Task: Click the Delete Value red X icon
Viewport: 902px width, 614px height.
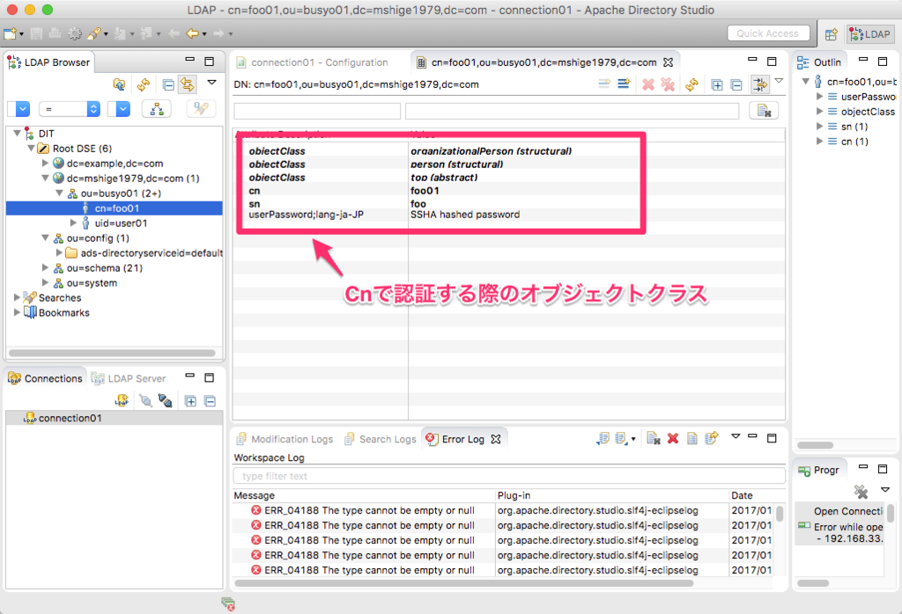Action: pos(648,84)
